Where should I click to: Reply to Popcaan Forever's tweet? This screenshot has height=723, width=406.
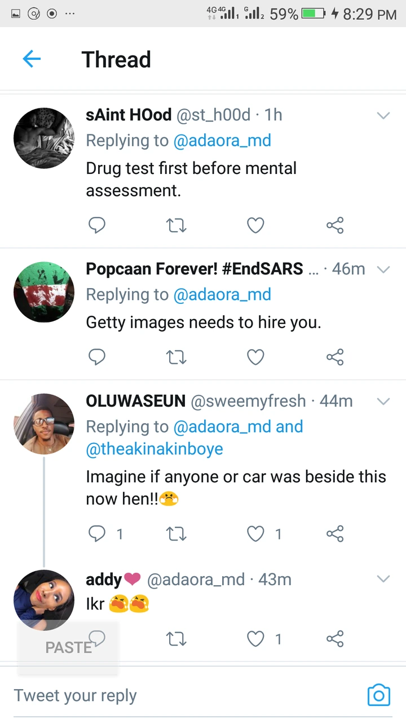point(97,357)
